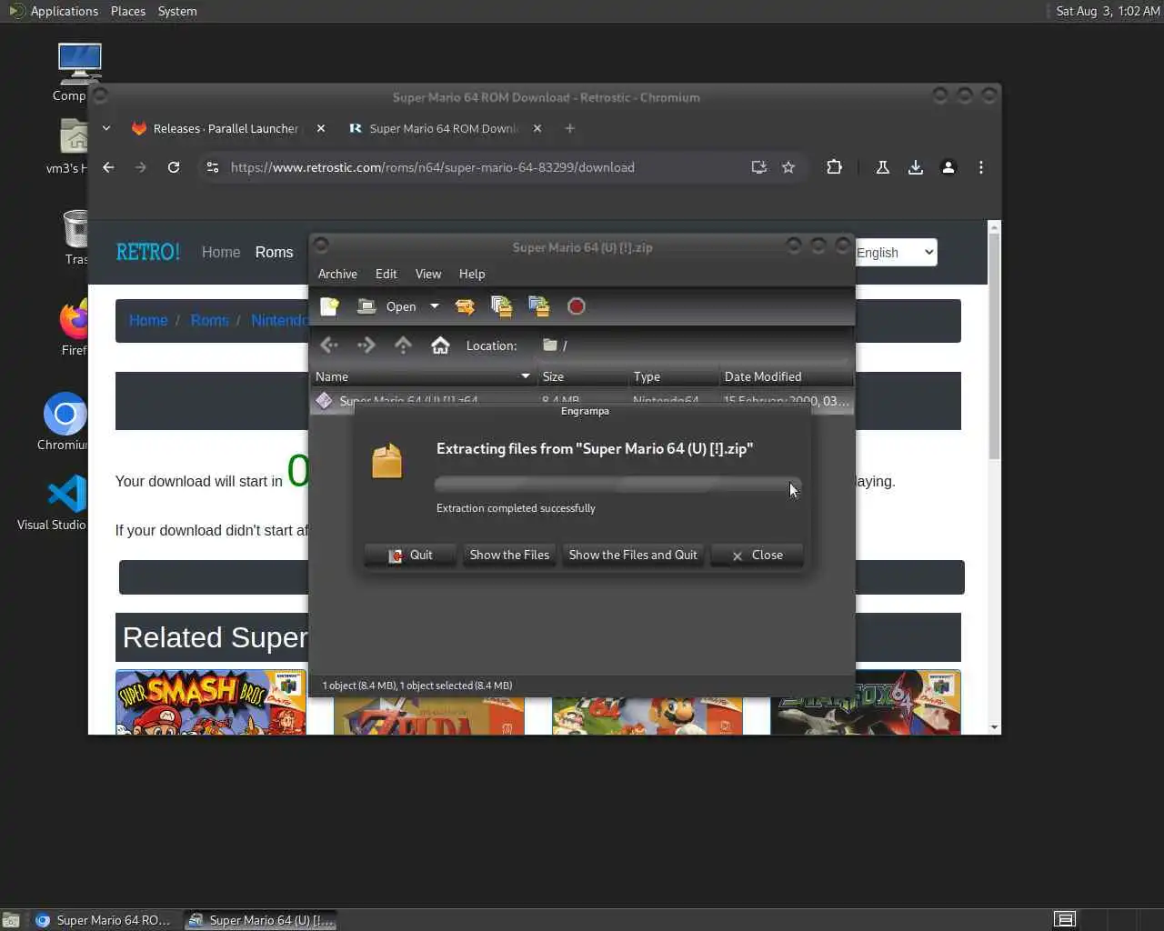The width and height of the screenshot is (1164, 931).
Task: Click Show the Files and Quit
Action: [633, 555]
